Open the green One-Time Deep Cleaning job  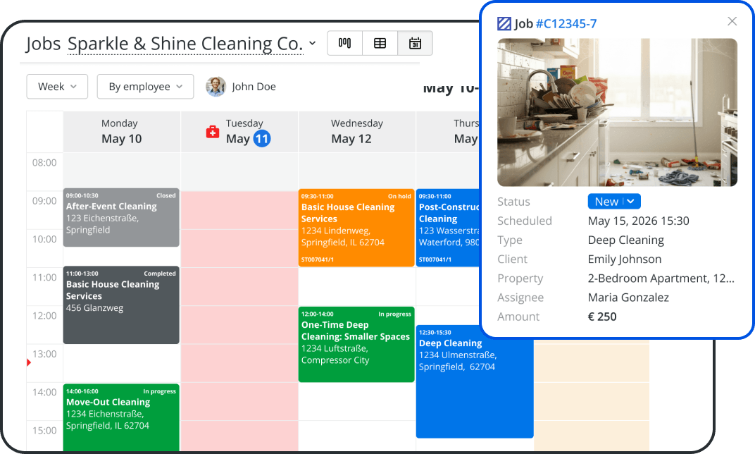[356, 345]
